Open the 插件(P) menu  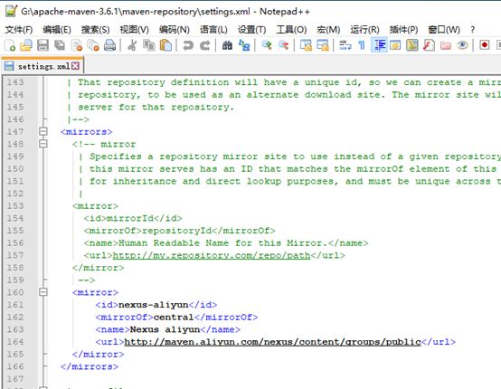pos(403,30)
